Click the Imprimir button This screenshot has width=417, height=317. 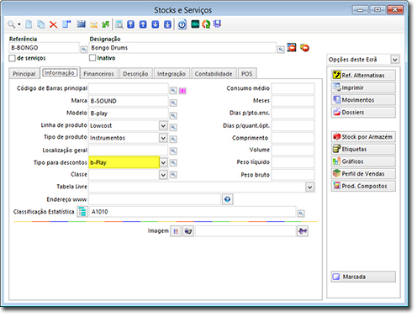(x=363, y=87)
